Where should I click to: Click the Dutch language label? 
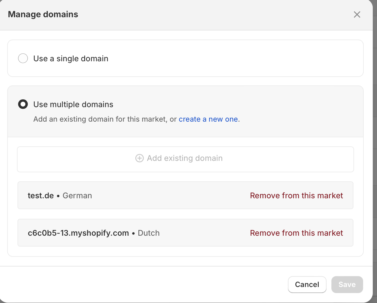coord(149,233)
